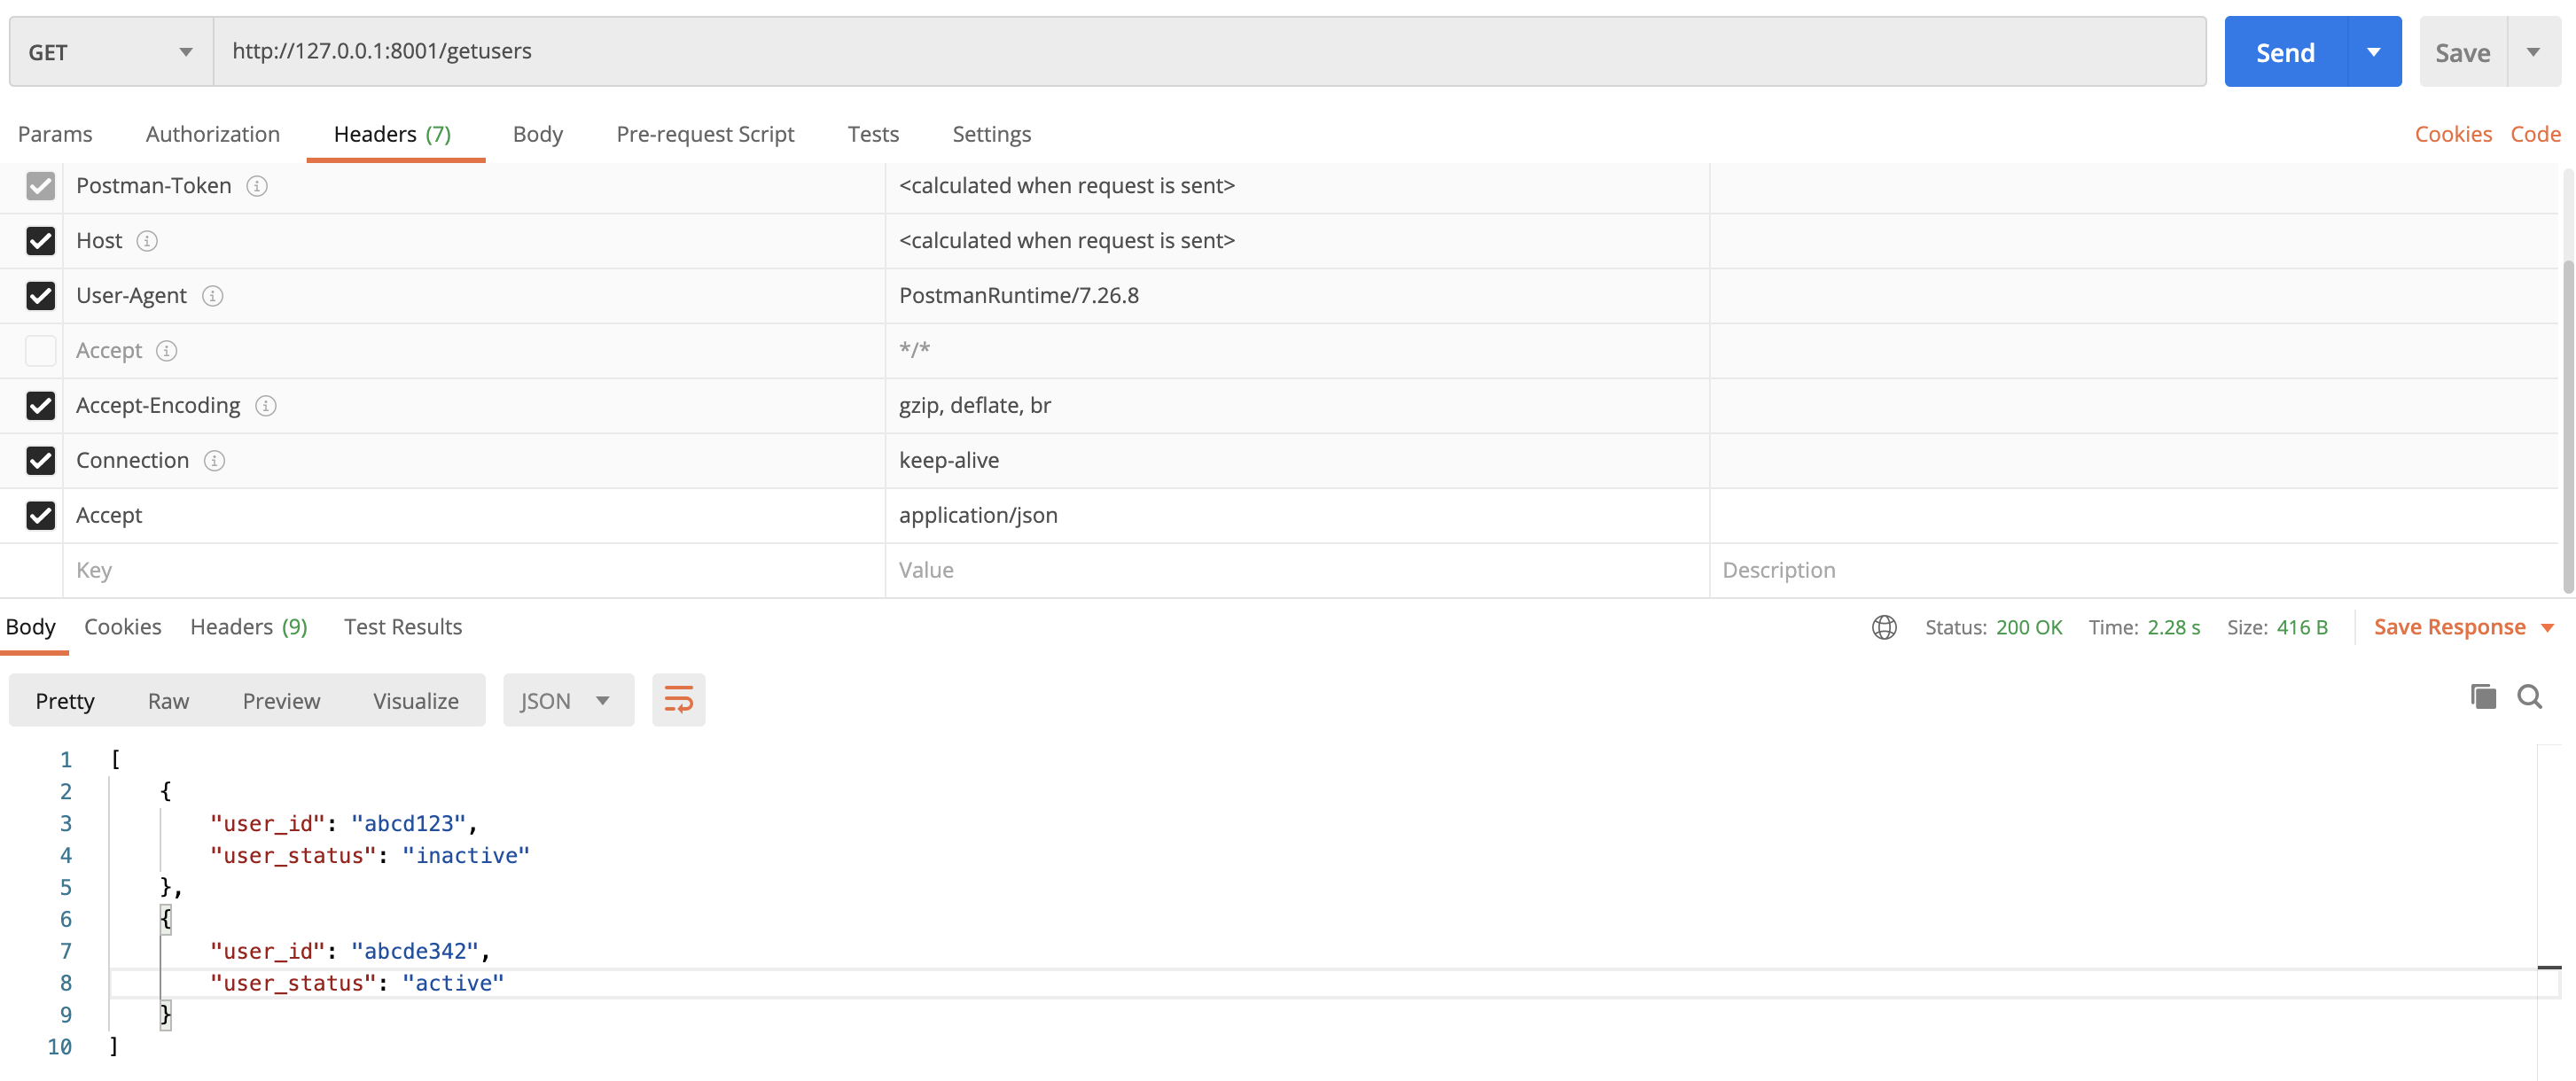Click info icon next to Postman-Token header
Viewport: 2576px width, 1081px height.
(x=257, y=186)
